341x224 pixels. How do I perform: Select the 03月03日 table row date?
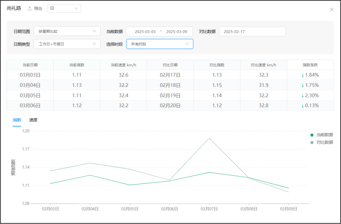[30, 75]
